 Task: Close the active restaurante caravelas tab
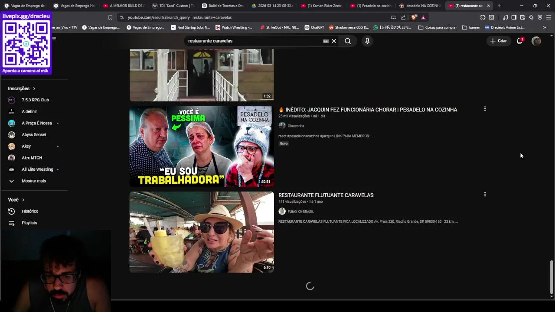pyautogui.click(x=488, y=6)
